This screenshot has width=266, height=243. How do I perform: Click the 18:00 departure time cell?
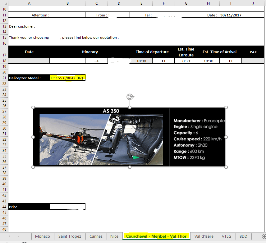pos(141,61)
